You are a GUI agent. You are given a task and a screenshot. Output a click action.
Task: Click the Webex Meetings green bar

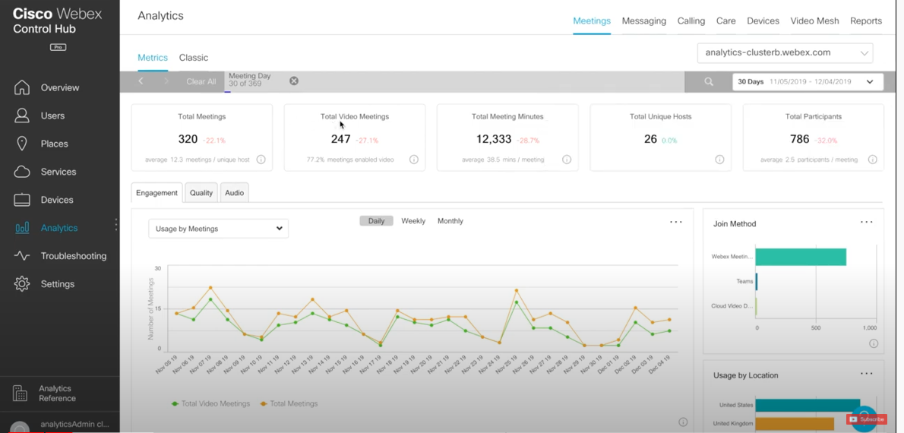801,257
